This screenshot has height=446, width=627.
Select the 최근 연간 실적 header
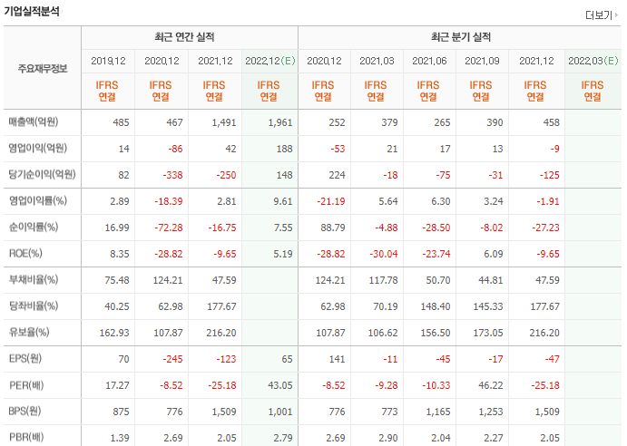click(x=184, y=37)
